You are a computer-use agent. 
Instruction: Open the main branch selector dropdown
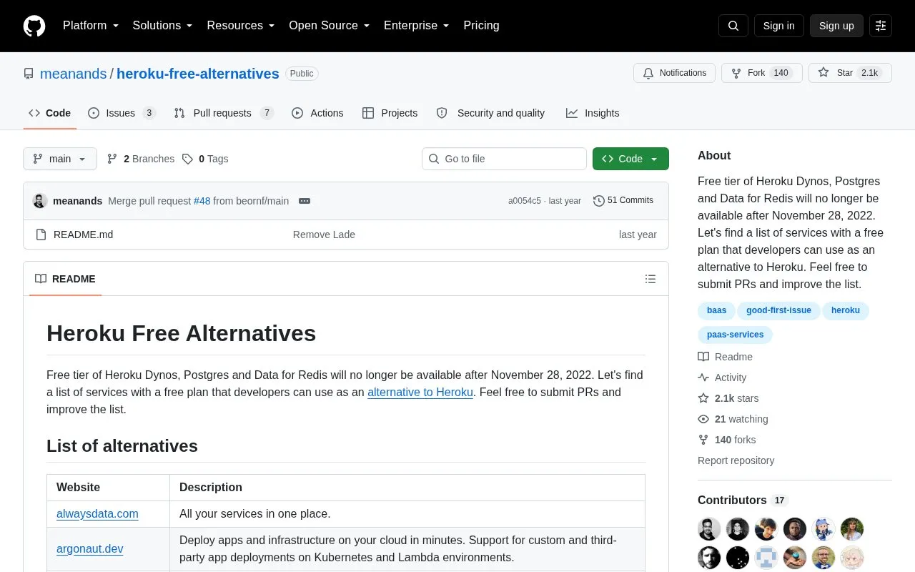[60, 159]
